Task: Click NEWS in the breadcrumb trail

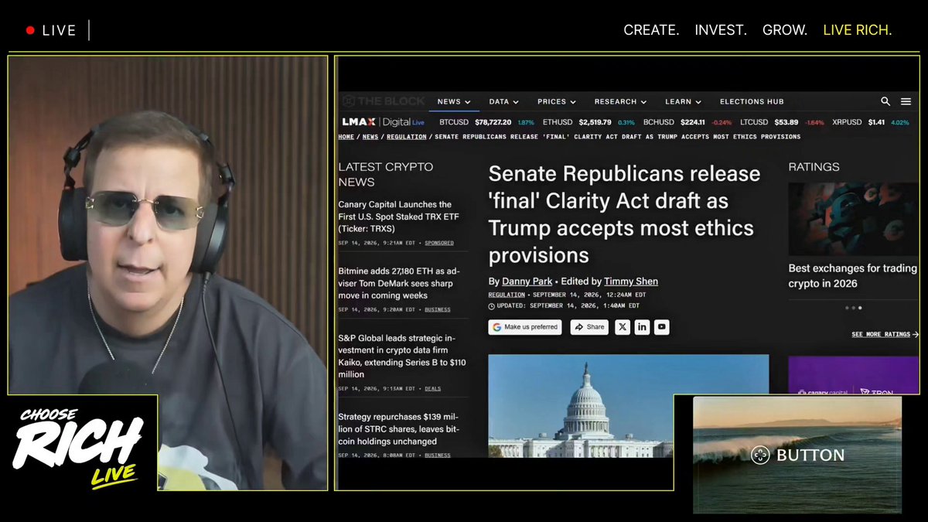Action: 370,137
